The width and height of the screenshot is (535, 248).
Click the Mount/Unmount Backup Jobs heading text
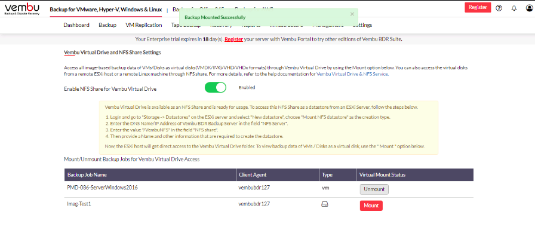(x=132, y=159)
